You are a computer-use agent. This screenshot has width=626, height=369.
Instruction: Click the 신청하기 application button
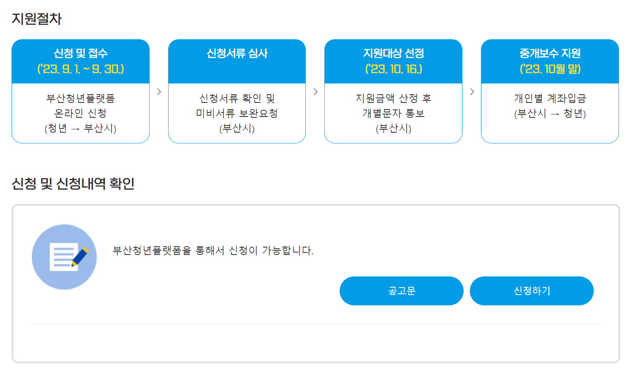click(531, 291)
